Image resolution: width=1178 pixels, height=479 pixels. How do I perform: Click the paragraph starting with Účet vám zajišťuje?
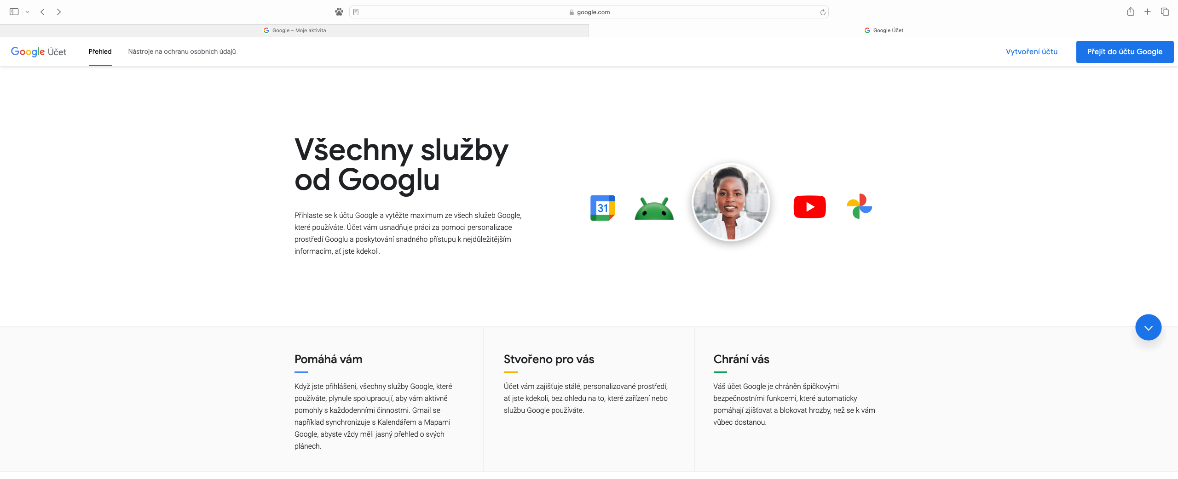click(x=586, y=398)
